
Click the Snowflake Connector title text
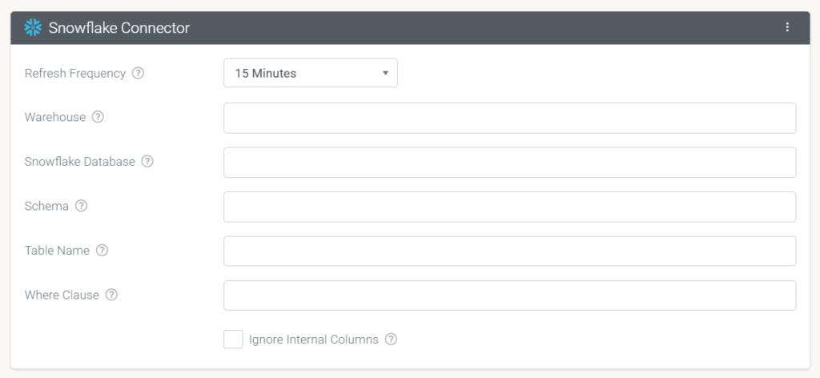click(x=119, y=28)
